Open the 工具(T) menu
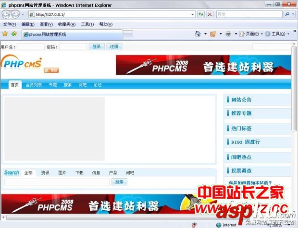298x228 pixels. 87,24
